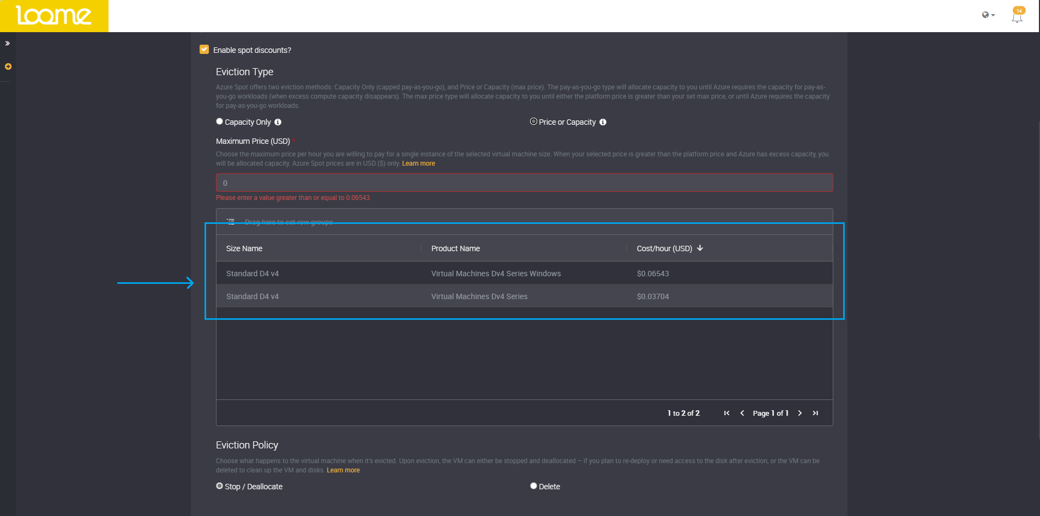Open the globe language dropdown
Screen dimensions: 1040x516
(x=988, y=15)
